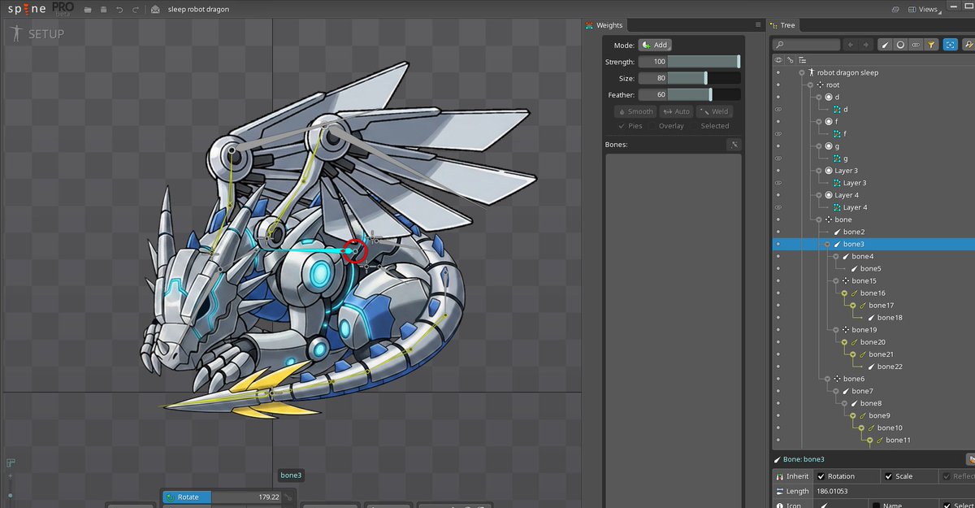Image resolution: width=975 pixels, height=508 pixels.
Task: Click the bind bones icon next to Bones:
Action: tap(734, 145)
